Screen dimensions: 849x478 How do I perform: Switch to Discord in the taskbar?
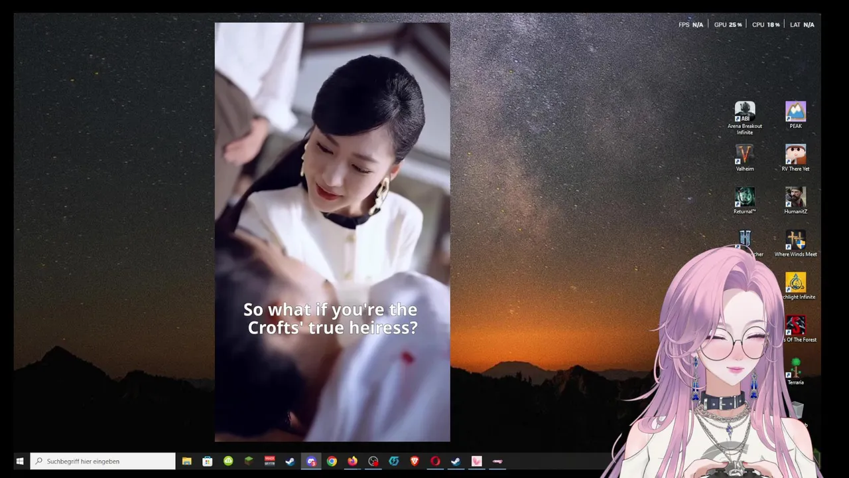pos(311,461)
